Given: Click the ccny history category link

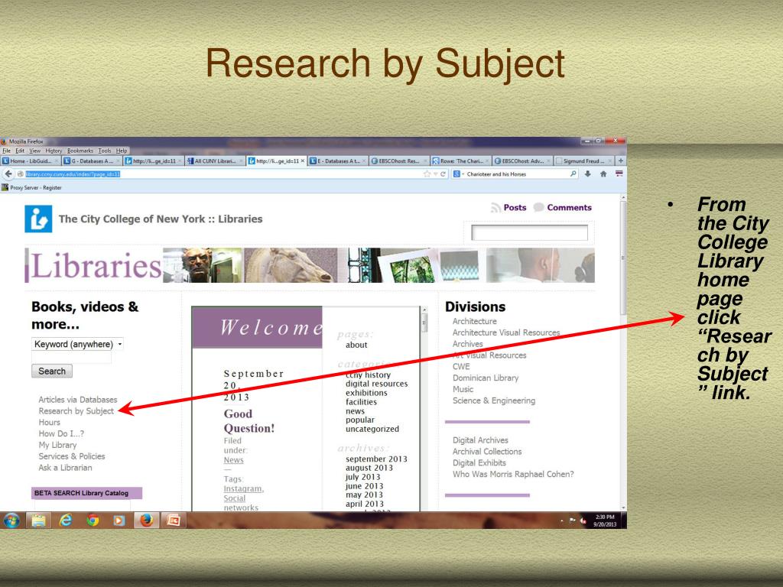Looking at the screenshot, I should click(x=368, y=375).
